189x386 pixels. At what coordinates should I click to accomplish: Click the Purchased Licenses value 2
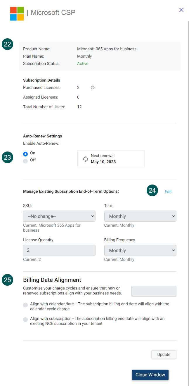(78, 87)
